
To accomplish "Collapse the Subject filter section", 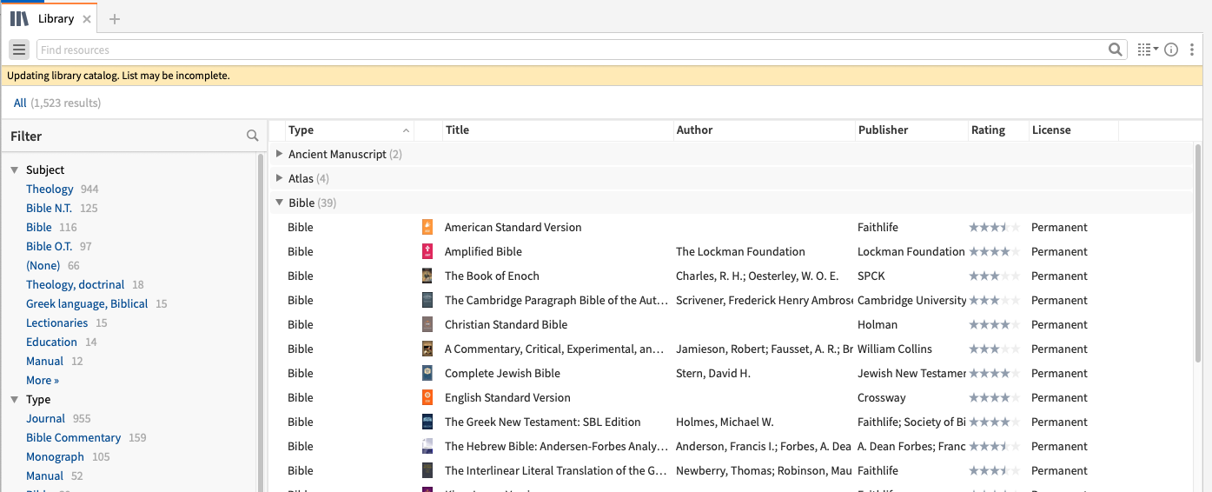I will 15,170.
